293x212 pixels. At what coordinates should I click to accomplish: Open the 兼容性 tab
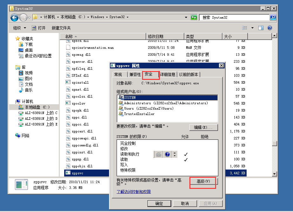click(x=135, y=74)
